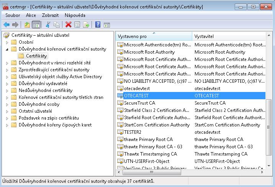Expand Uživatelský objekt služby Active Directory

(x=7, y=77)
